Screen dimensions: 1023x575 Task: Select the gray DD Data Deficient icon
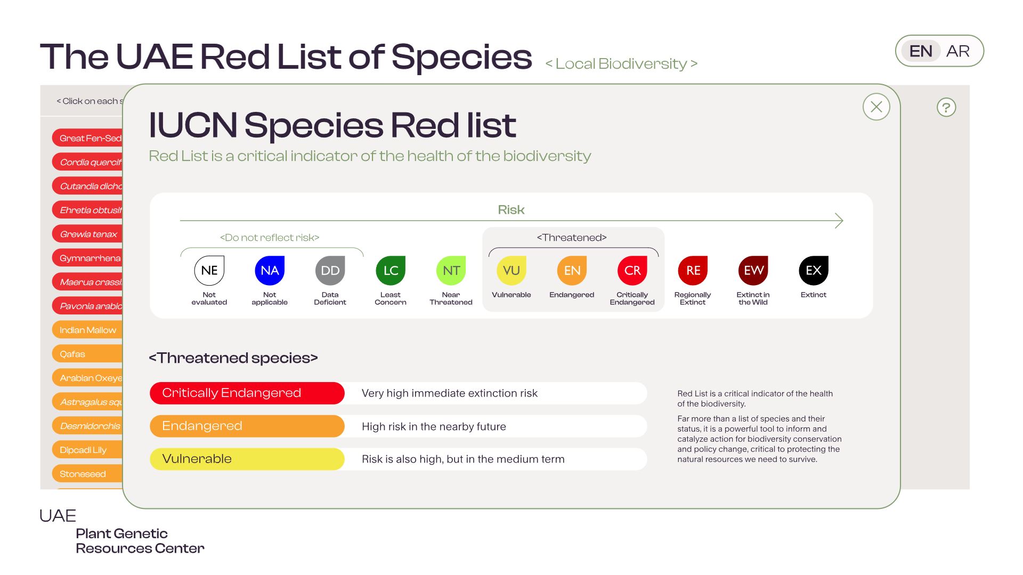pos(330,270)
